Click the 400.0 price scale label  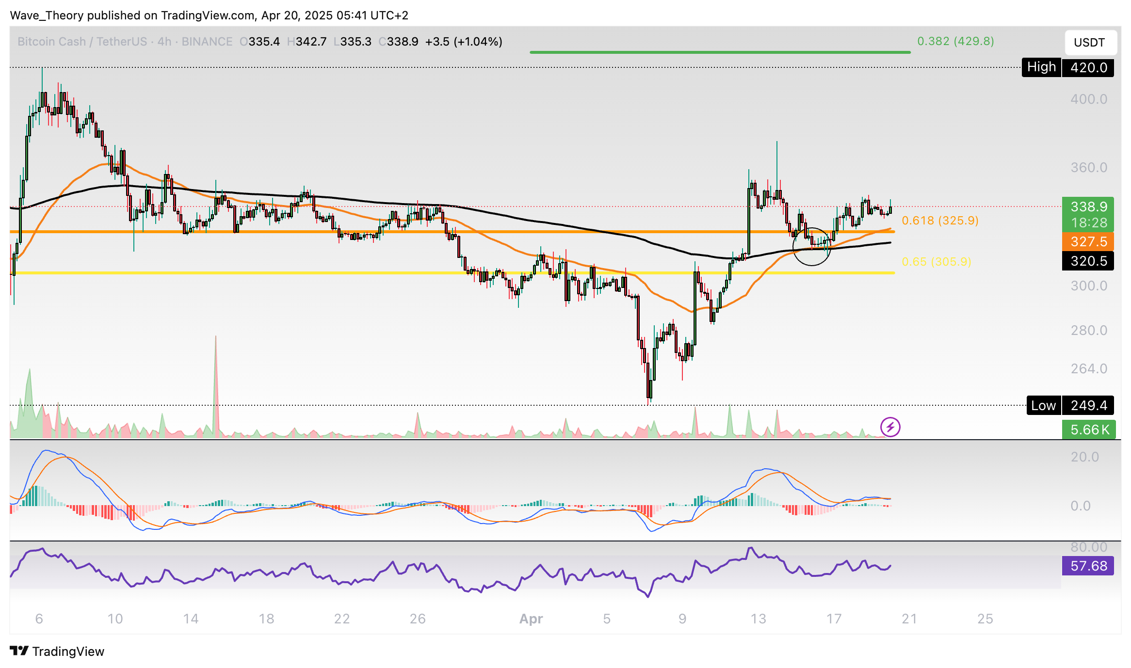coord(1088,99)
